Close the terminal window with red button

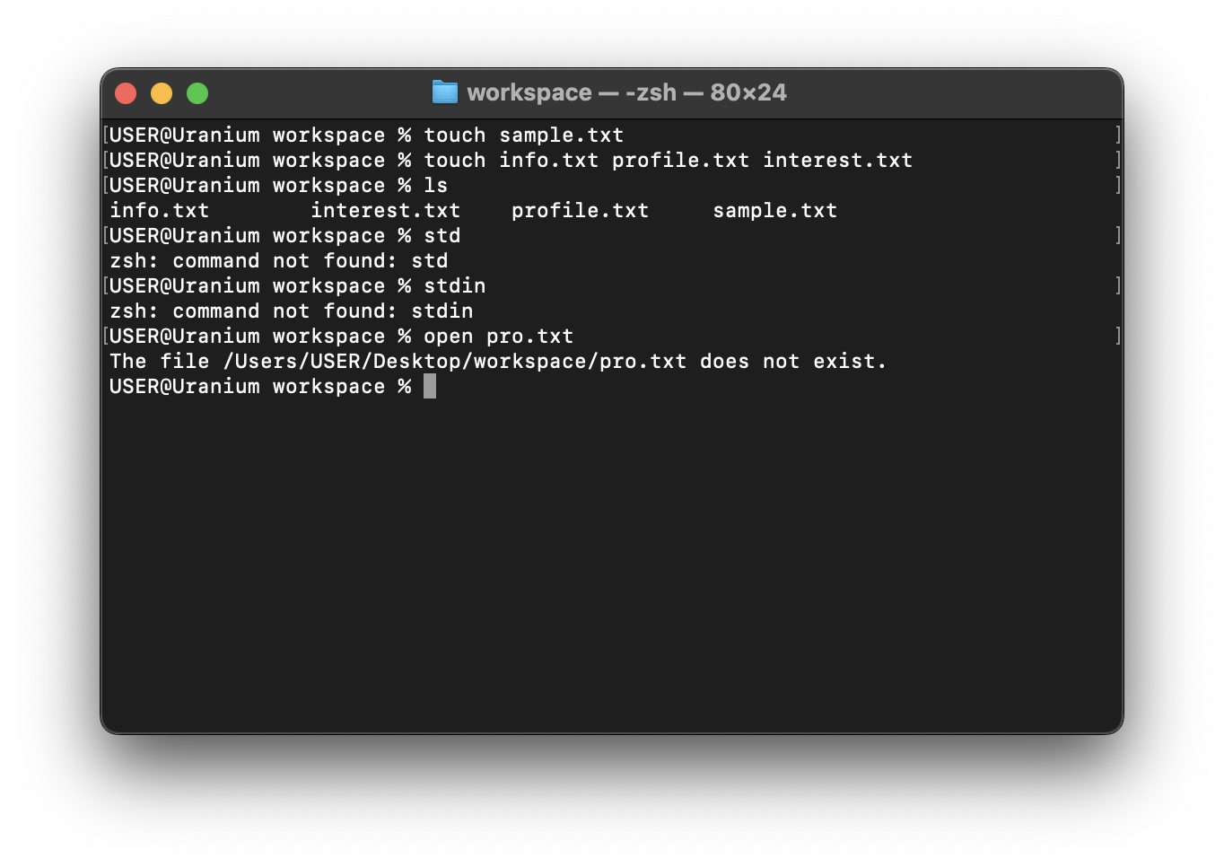[126, 93]
